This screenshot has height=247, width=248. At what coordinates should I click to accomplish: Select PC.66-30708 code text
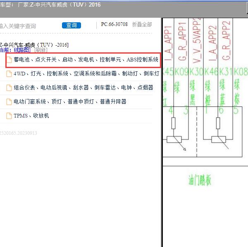click(114, 24)
